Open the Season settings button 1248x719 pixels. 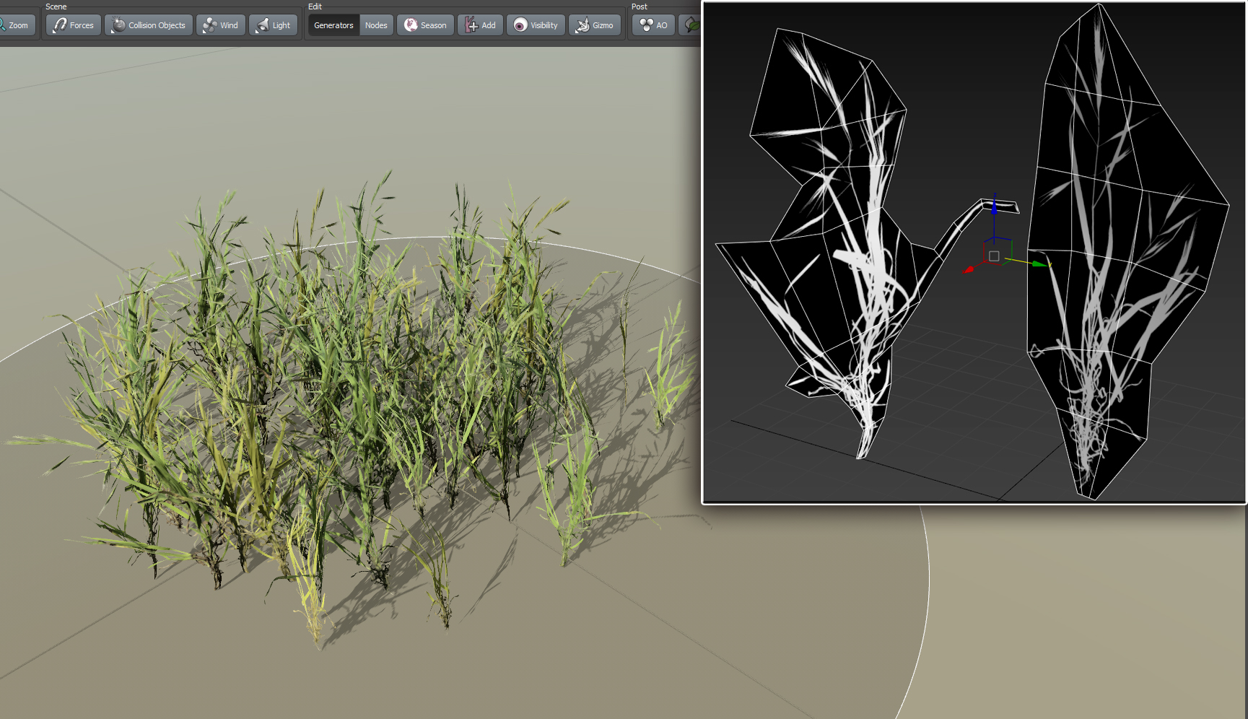point(425,25)
